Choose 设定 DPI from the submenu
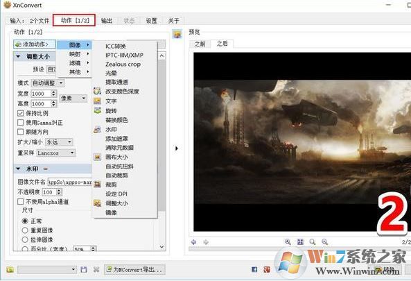Image resolution: width=411 pixels, height=281 pixels. pyautogui.click(x=116, y=194)
